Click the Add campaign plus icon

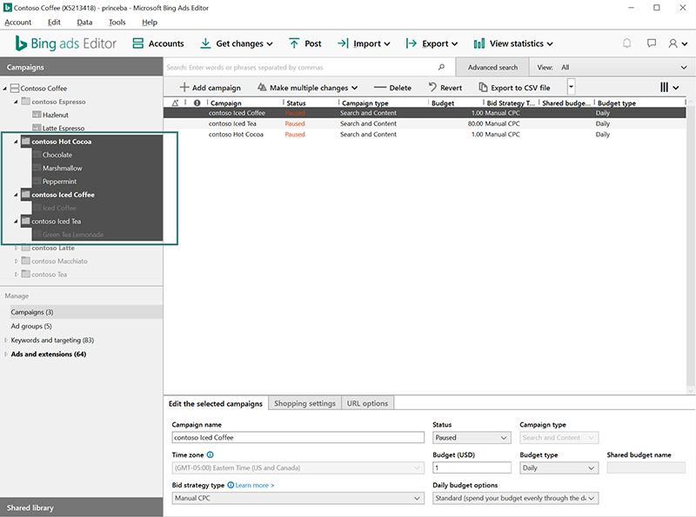click(x=184, y=88)
